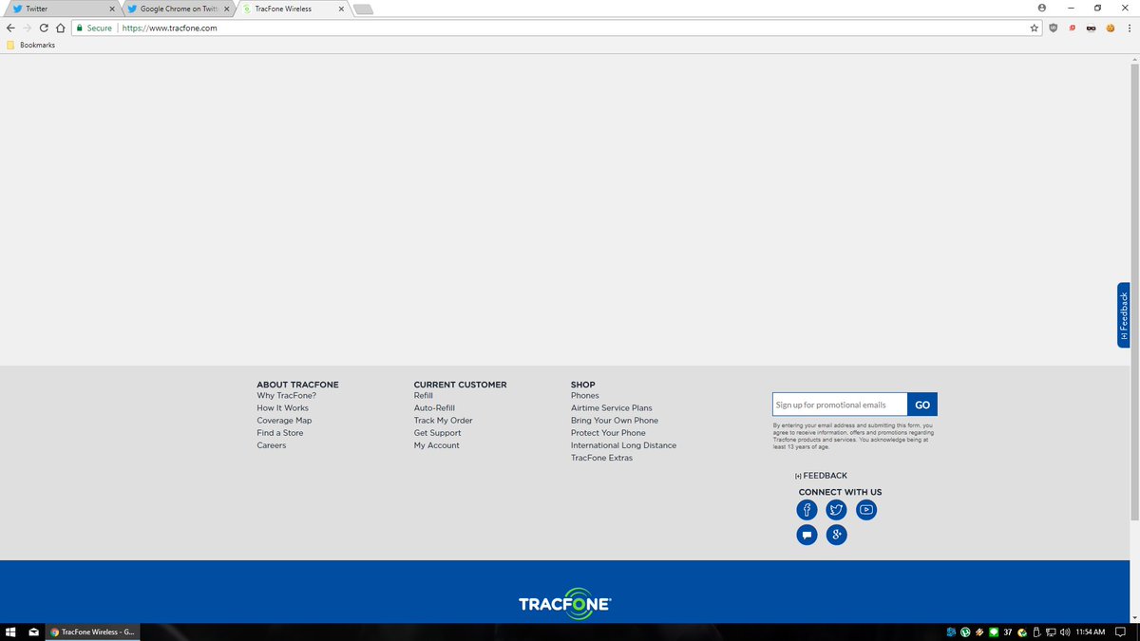Image resolution: width=1140 pixels, height=641 pixels.
Task: Open the Phones shop link
Action: point(585,396)
